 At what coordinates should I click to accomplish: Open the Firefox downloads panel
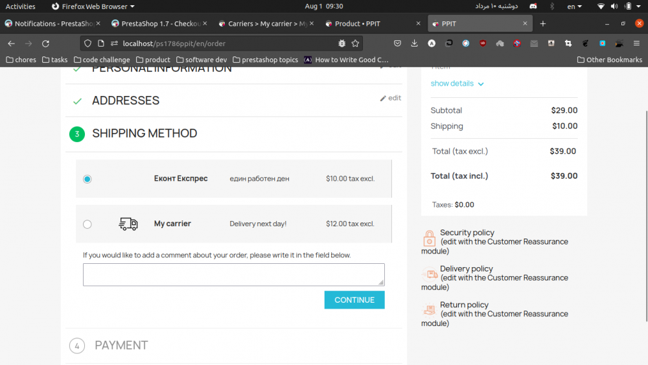point(414,43)
